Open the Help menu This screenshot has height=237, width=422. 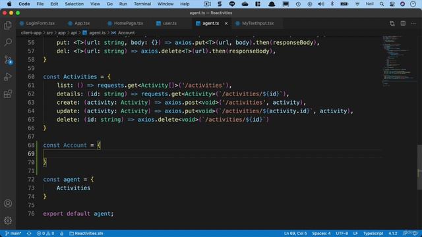[x=185, y=4]
